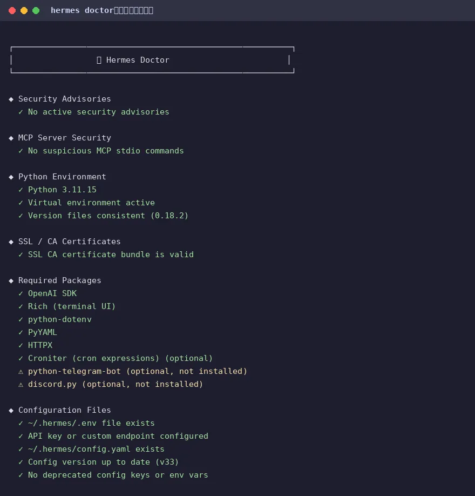This screenshot has height=496, width=475.
Task: Click diamond bullet beside Required Packages
Action: click(11, 281)
